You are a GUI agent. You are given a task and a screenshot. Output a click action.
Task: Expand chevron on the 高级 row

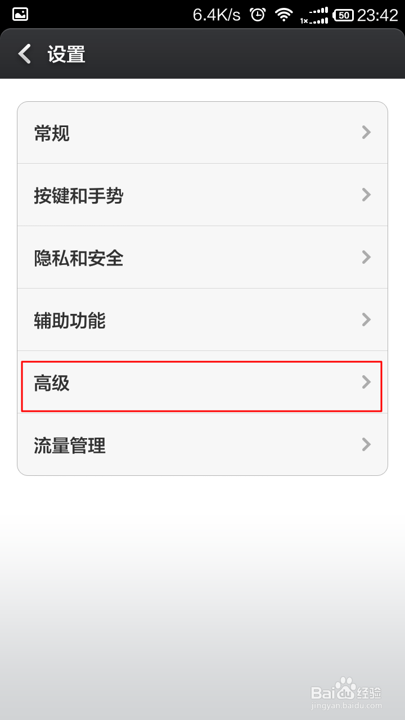[366, 382]
